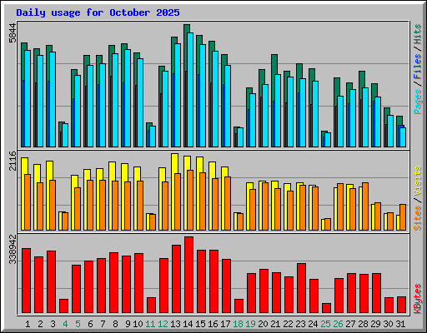The image size is (427, 333).
Task: Click the tallest red KBytes bar for day 14
Action: (188, 275)
